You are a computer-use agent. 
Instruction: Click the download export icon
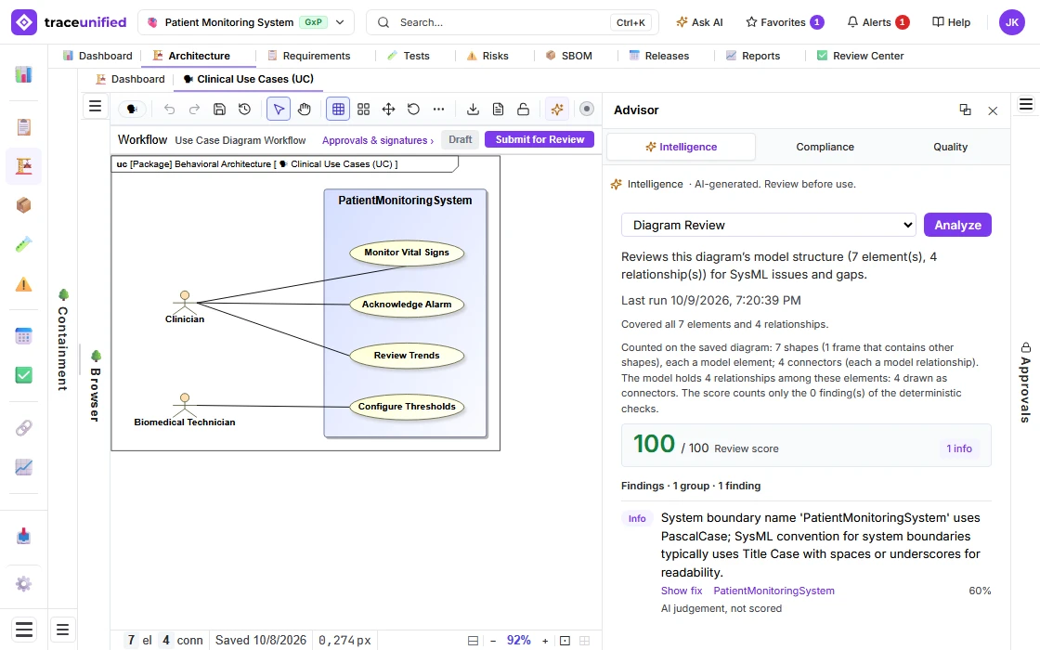473,110
